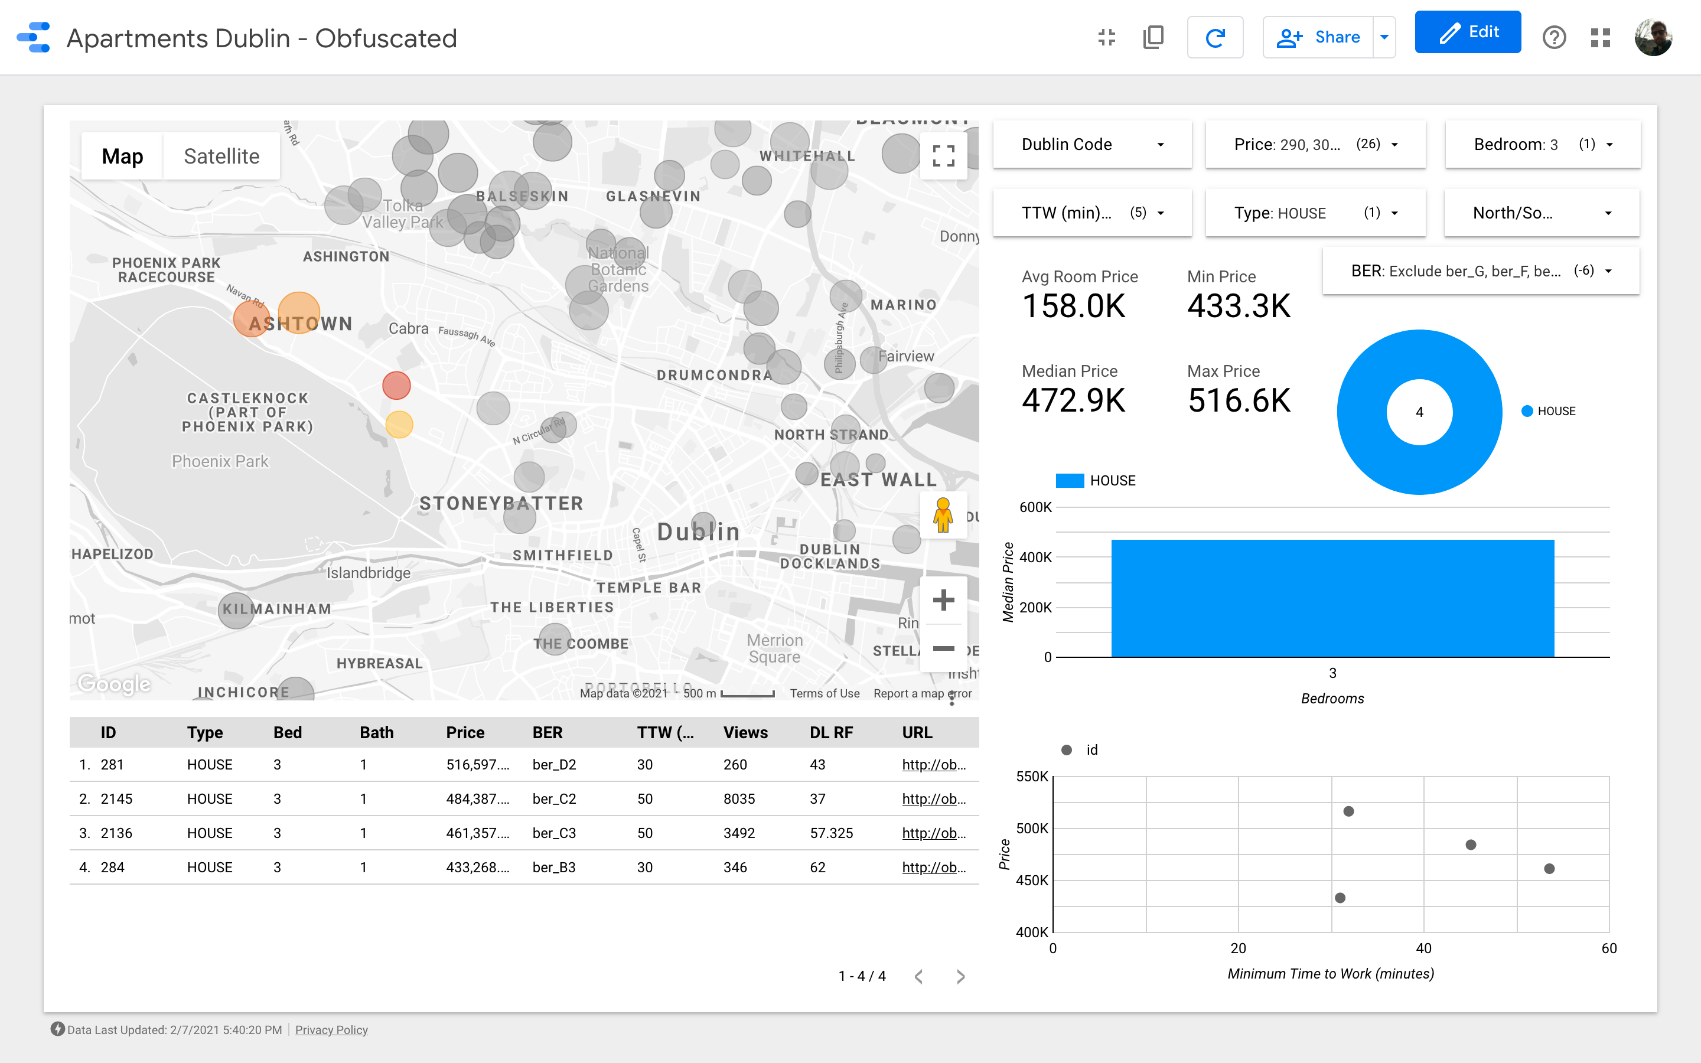Open the North/South filter dropdown
Viewport: 1701px width, 1063px height.
(x=1542, y=213)
